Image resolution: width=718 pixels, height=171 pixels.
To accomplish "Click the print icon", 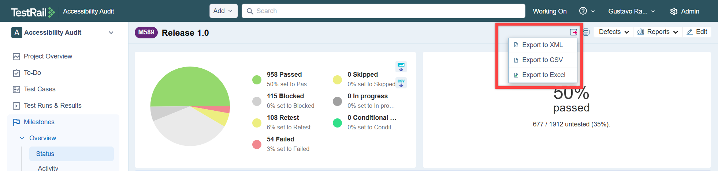I will tap(586, 32).
